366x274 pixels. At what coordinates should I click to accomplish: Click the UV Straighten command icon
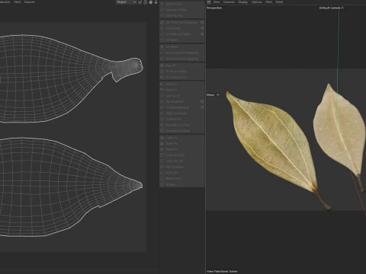[162, 101]
